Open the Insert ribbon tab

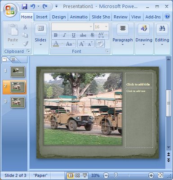(42, 17)
